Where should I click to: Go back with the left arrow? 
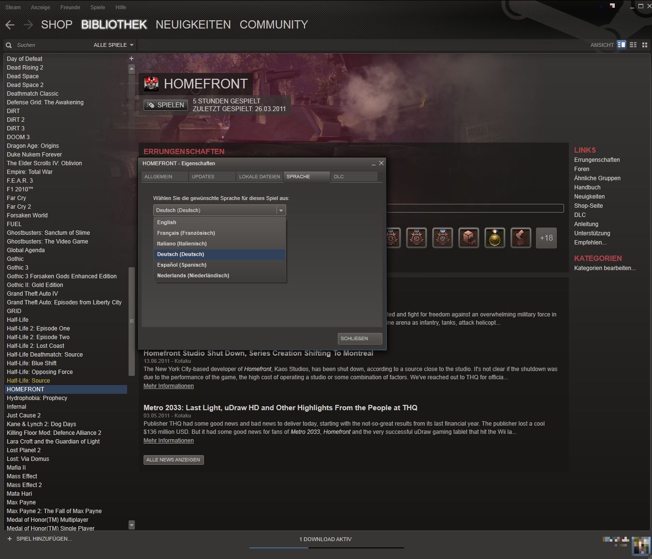[10, 25]
